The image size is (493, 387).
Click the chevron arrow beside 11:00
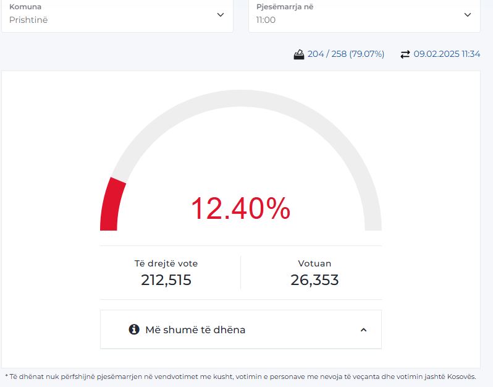pyautogui.click(x=468, y=15)
